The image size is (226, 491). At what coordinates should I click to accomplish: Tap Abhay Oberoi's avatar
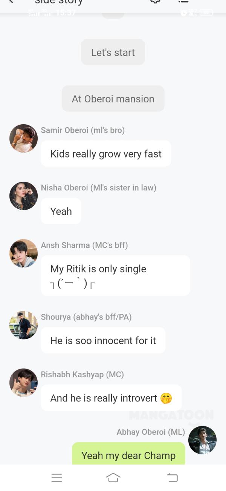(x=202, y=440)
